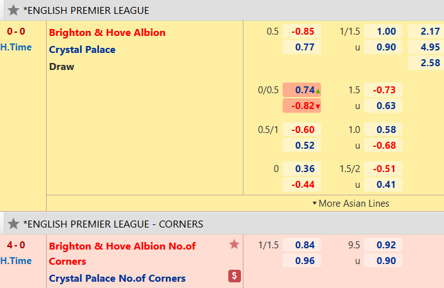Pick the 0.36 level handicap odds
Viewport: 444px width, 288px height.
pos(302,169)
